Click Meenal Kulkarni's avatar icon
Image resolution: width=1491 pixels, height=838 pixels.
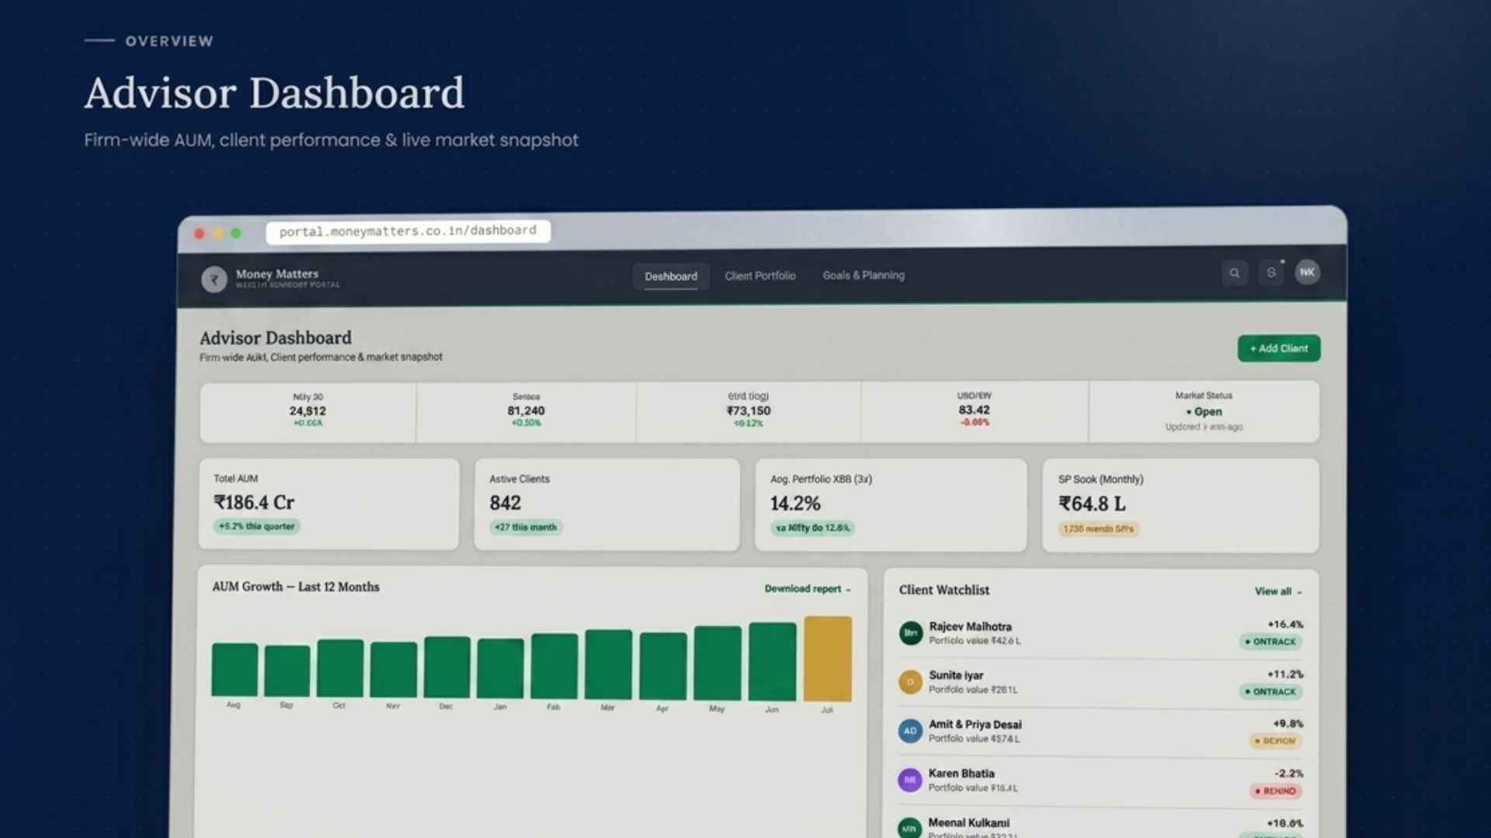point(909,828)
